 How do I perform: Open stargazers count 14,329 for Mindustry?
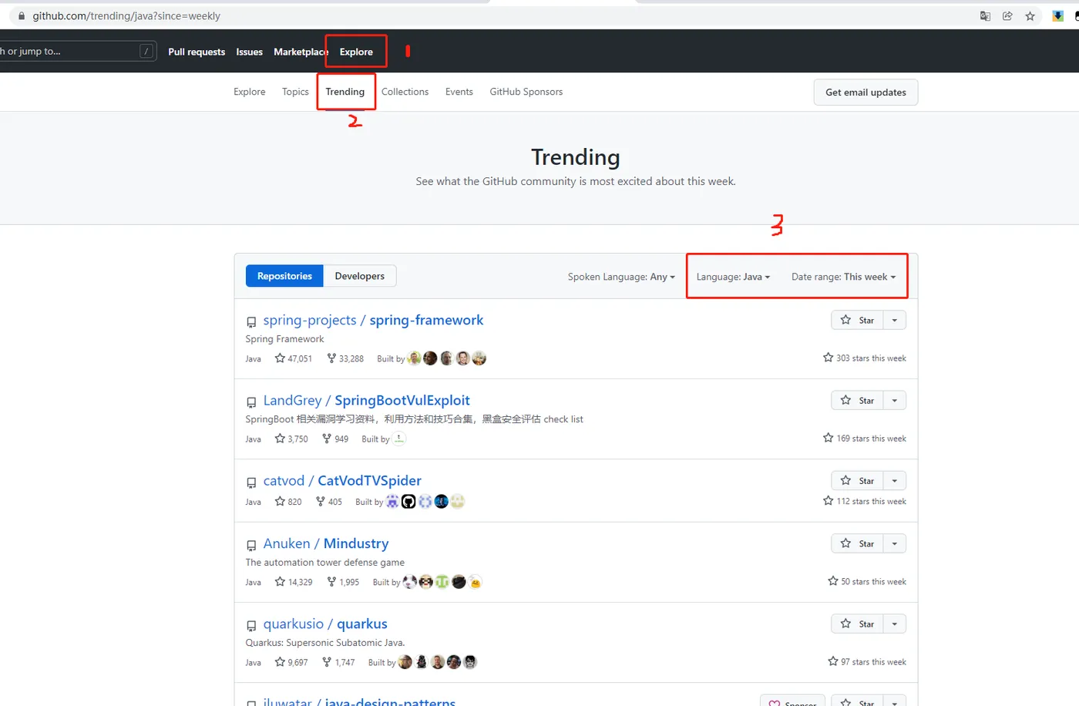(294, 582)
